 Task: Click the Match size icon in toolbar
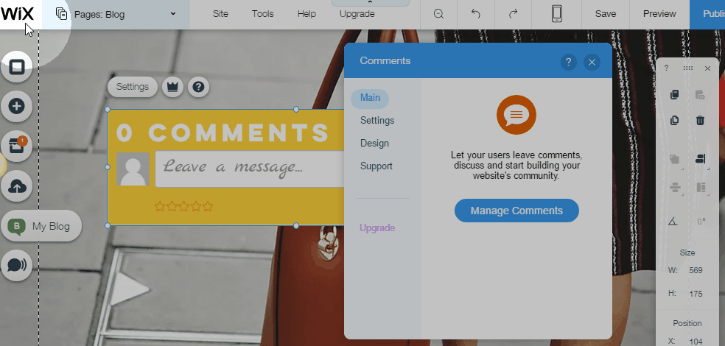tap(702, 188)
